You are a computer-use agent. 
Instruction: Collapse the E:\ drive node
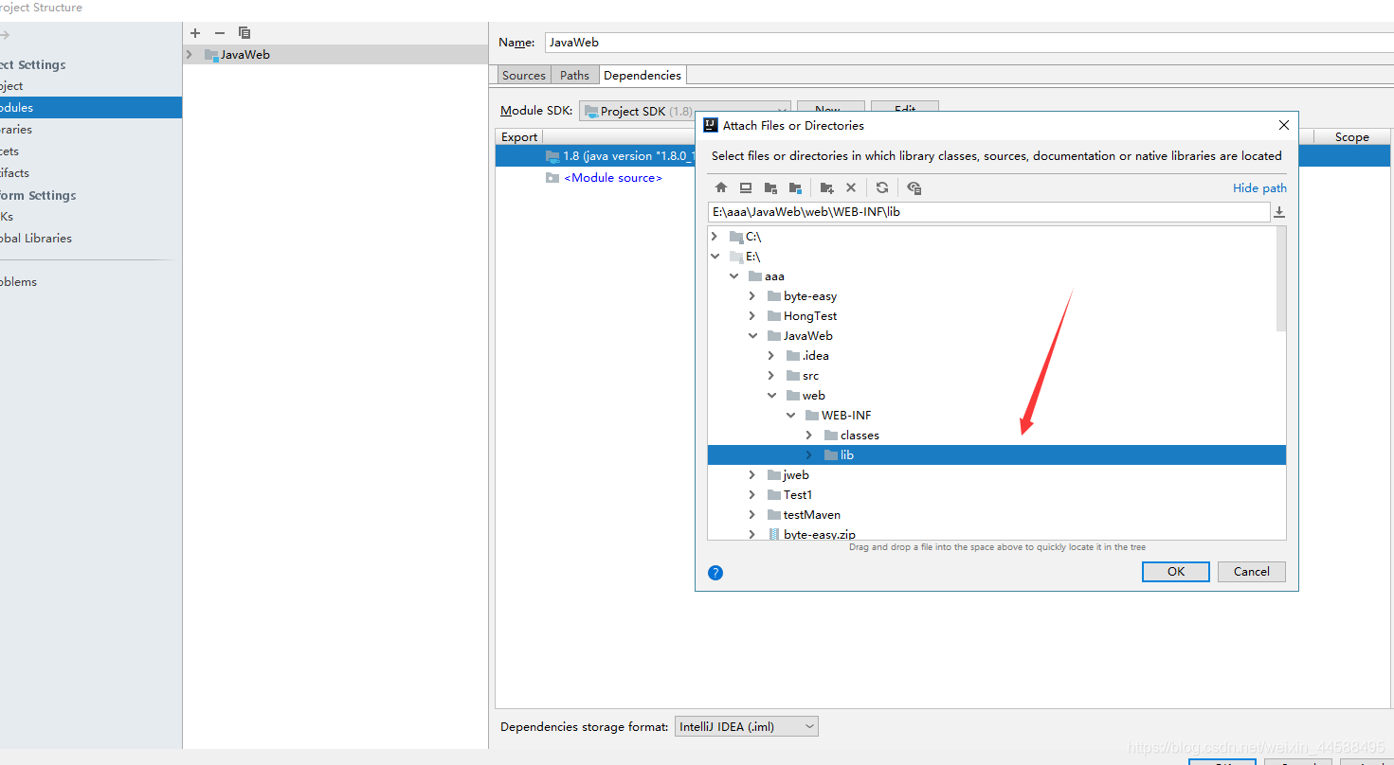point(715,257)
